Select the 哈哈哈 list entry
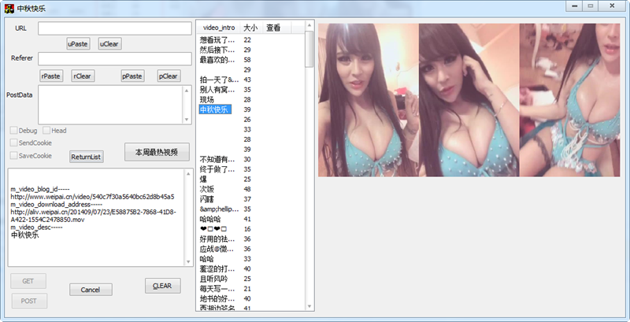The width and height of the screenshot is (630, 322). point(210,219)
